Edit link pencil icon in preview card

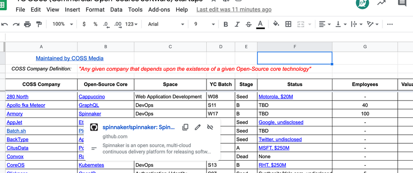(197, 127)
